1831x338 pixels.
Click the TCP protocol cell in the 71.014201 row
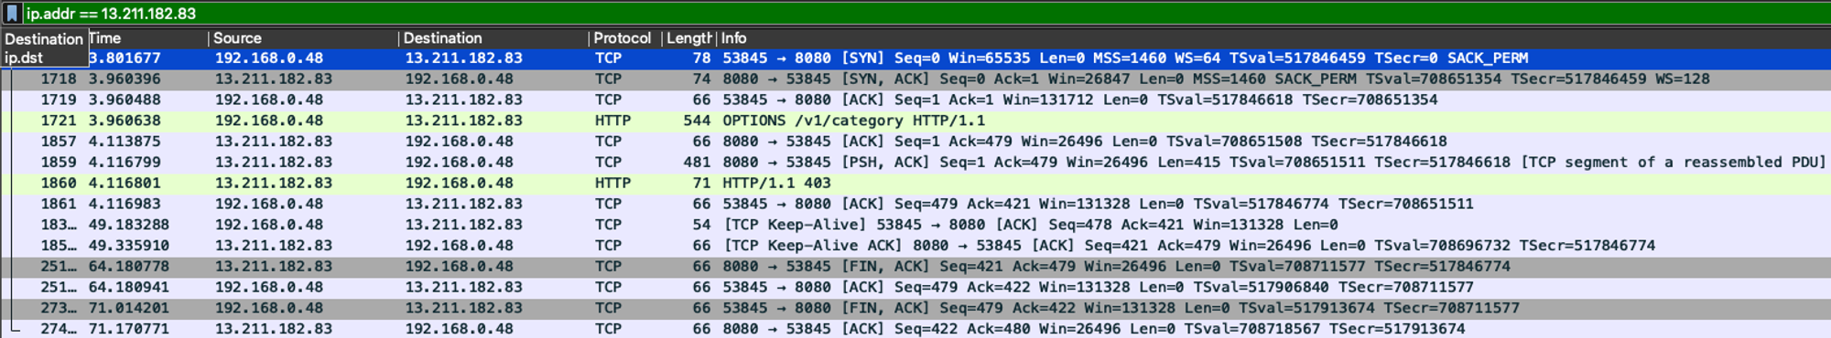tap(609, 309)
